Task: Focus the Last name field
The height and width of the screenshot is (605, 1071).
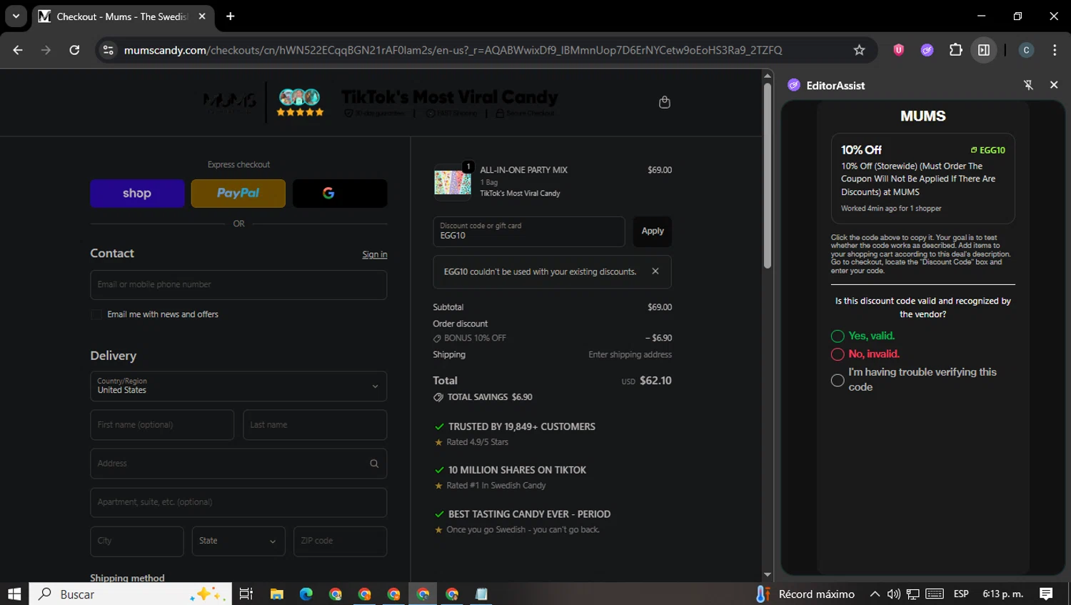Action: (x=315, y=425)
